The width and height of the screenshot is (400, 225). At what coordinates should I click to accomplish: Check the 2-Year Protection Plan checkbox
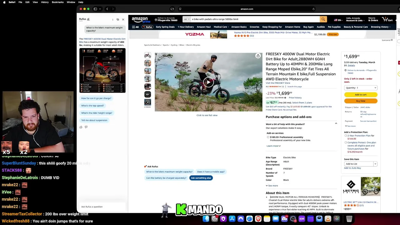point(346,136)
